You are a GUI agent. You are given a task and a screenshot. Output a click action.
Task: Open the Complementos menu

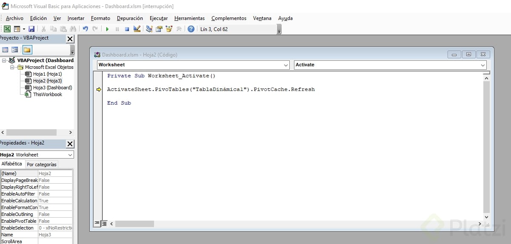(x=229, y=18)
